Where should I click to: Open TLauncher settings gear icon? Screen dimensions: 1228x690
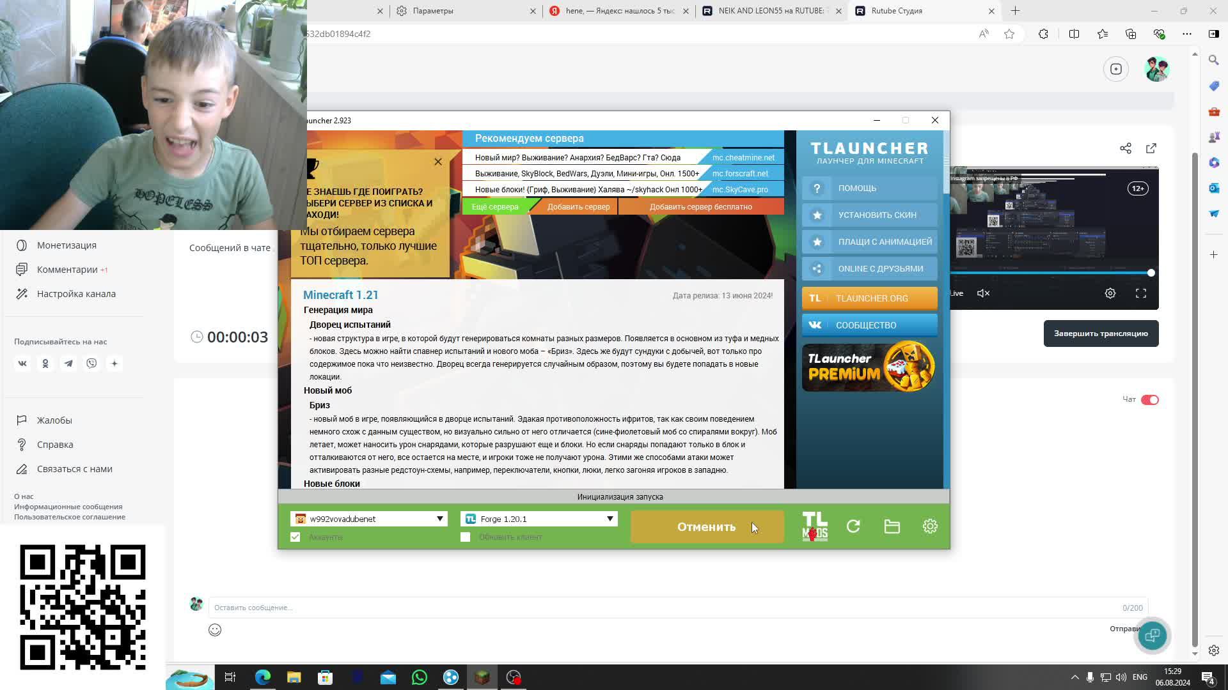(x=930, y=526)
